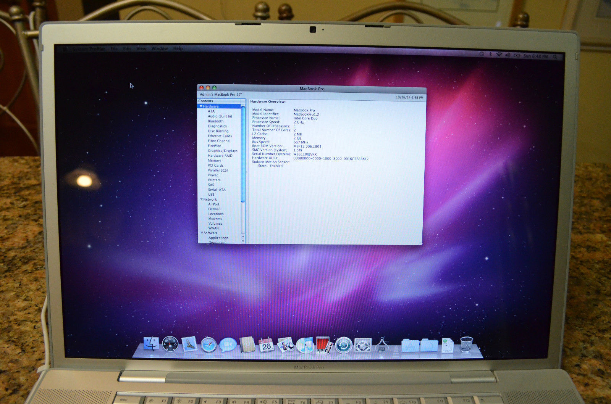
Task: Open the Applications folder stack
Action: click(410, 345)
